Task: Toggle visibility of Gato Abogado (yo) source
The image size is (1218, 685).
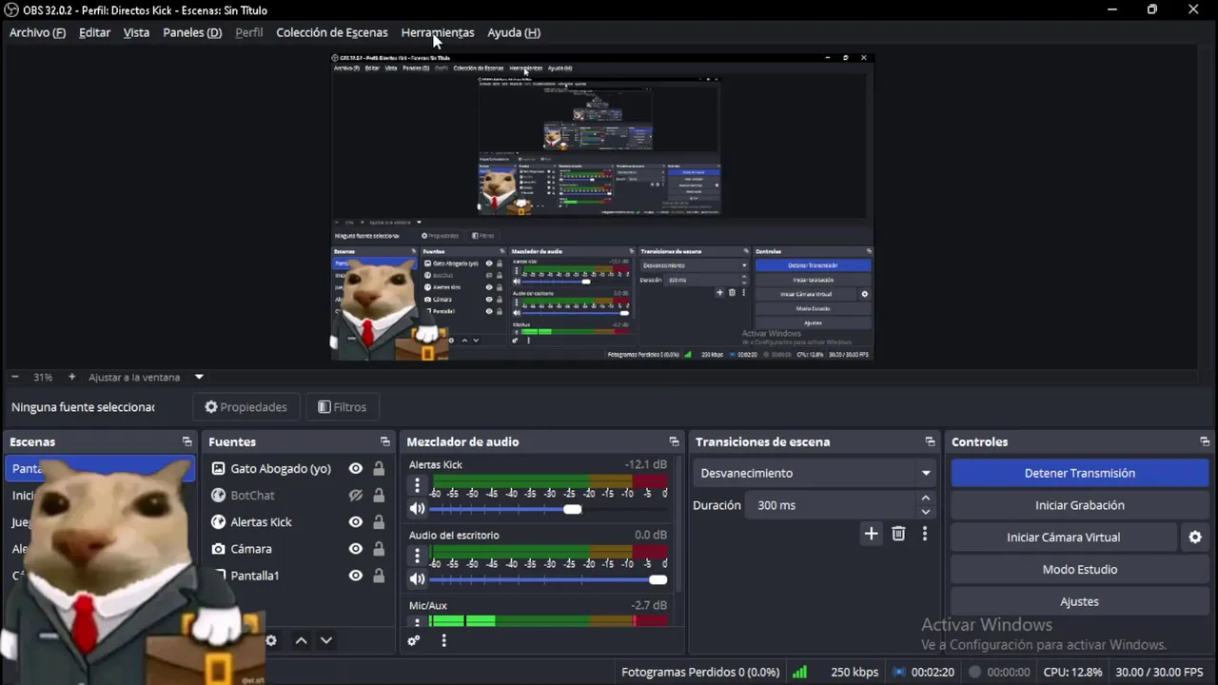Action: (x=356, y=469)
